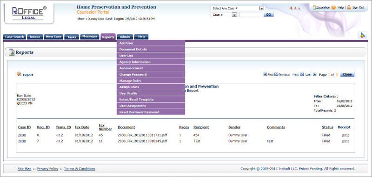Open Manage Roles menu item
This screenshot has height=177, width=372.
pos(151,81)
